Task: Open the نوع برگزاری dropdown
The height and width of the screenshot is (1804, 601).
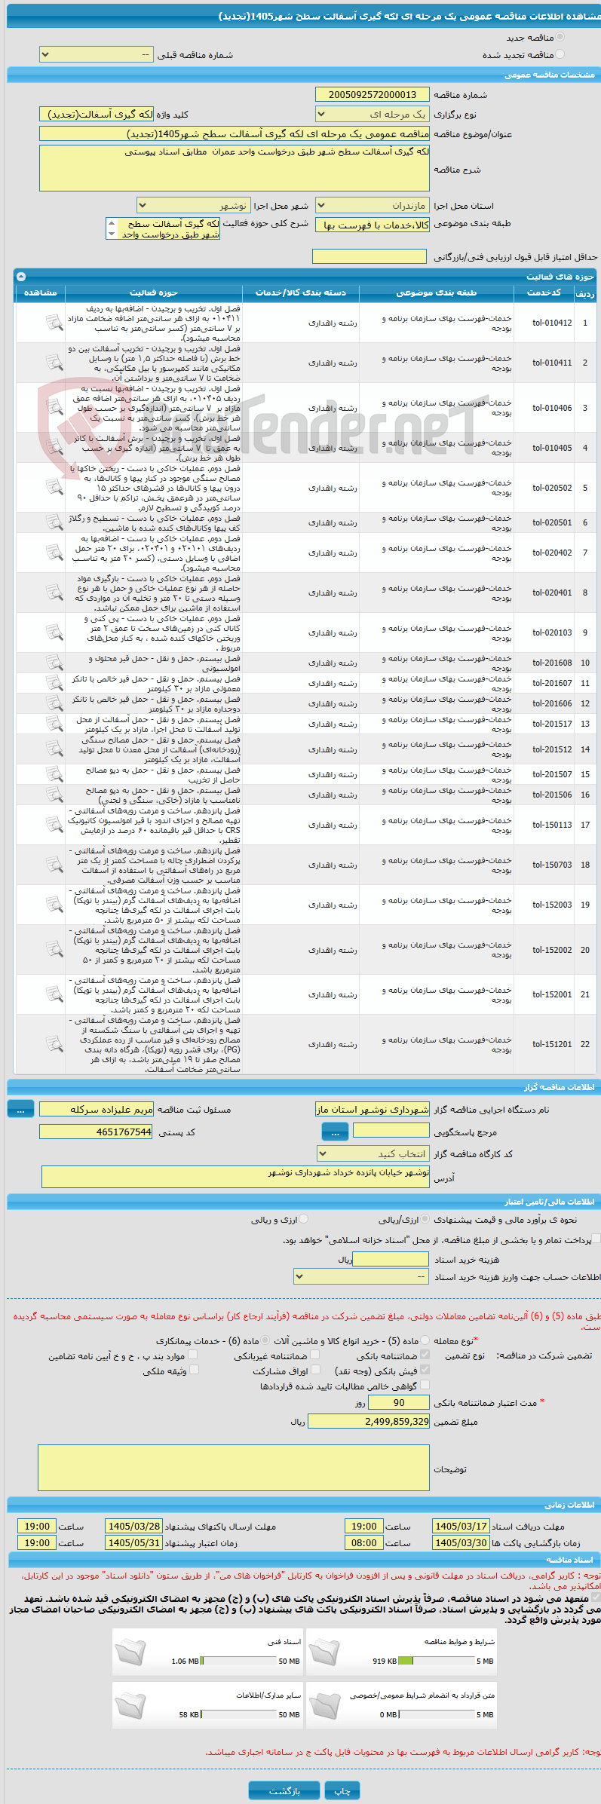Action: tap(373, 115)
